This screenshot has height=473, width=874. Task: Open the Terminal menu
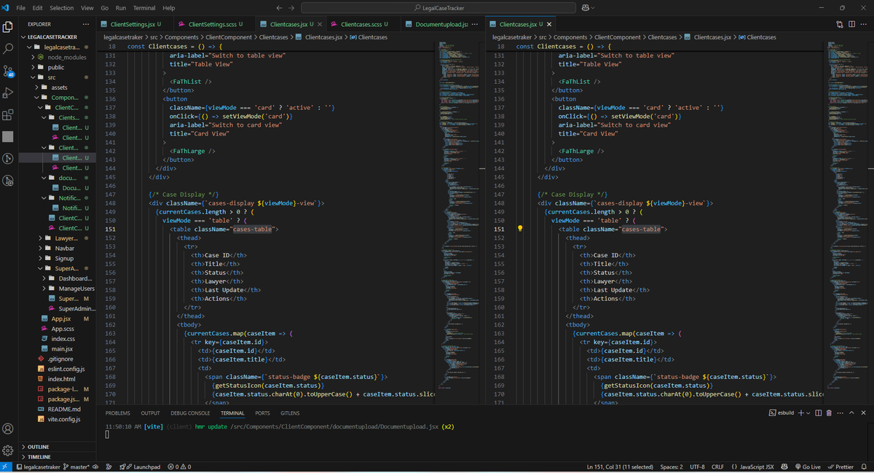coord(144,7)
